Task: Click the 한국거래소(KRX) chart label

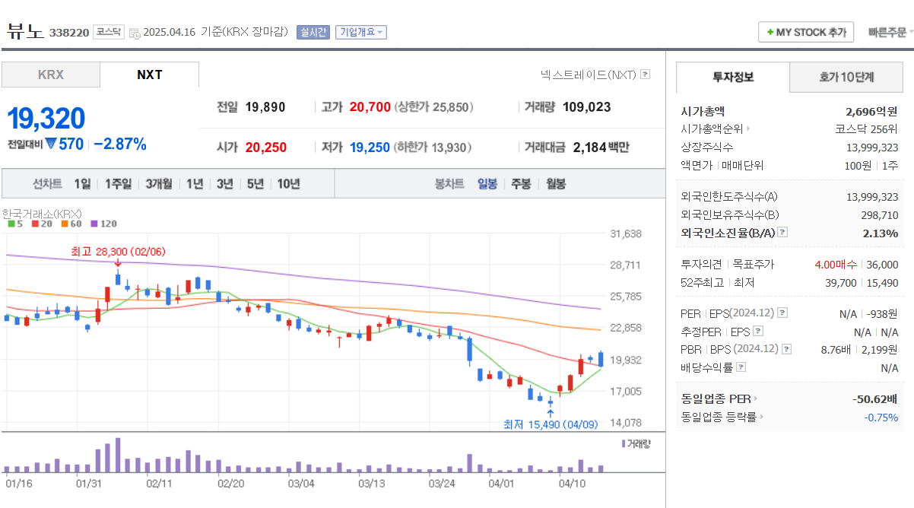Action: point(42,214)
